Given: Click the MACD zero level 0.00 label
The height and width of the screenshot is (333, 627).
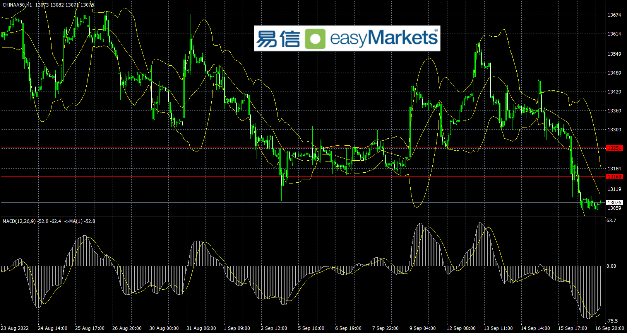Looking at the screenshot, I should coord(612,266).
